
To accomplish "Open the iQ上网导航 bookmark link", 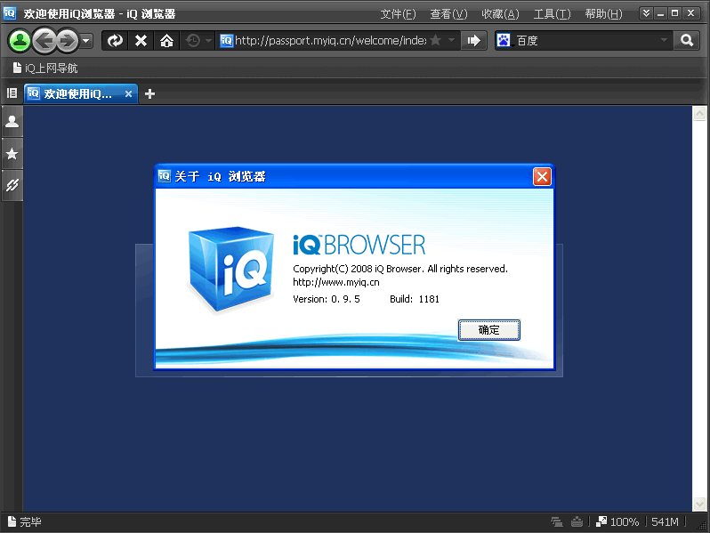I will [45, 68].
